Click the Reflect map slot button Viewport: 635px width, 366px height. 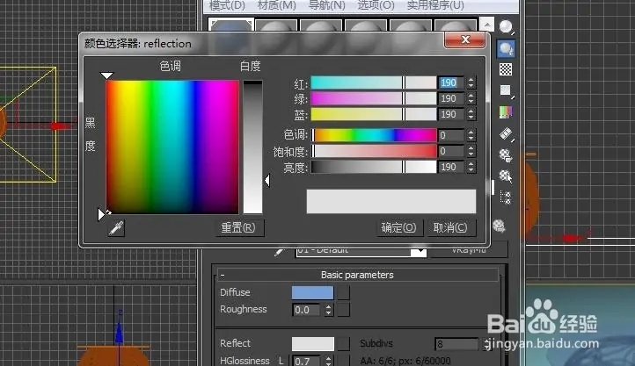click(343, 344)
